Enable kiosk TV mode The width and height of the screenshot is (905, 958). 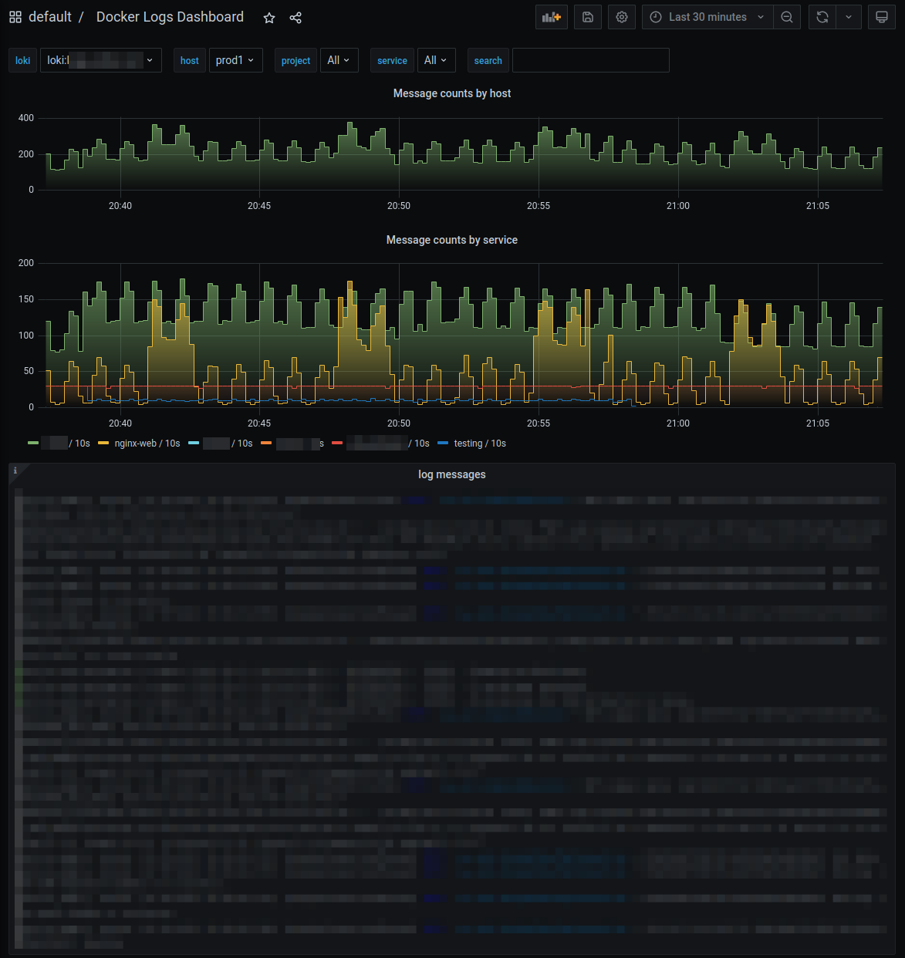[881, 16]
